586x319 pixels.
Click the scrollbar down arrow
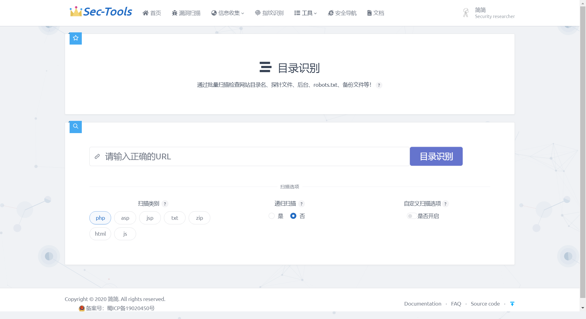(583, 308)
